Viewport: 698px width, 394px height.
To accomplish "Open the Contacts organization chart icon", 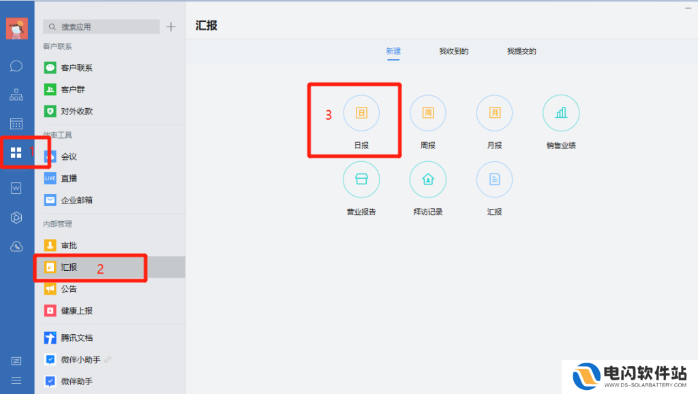I will pyautogui.click(x=16, y=95).
